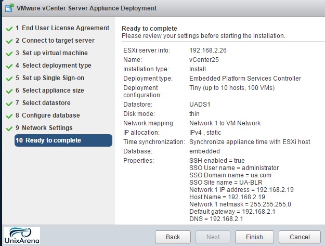This screenshot has width=325, height=246.
Task: Click the SSO User name = administrator property
Action: (x=234, y=167)
